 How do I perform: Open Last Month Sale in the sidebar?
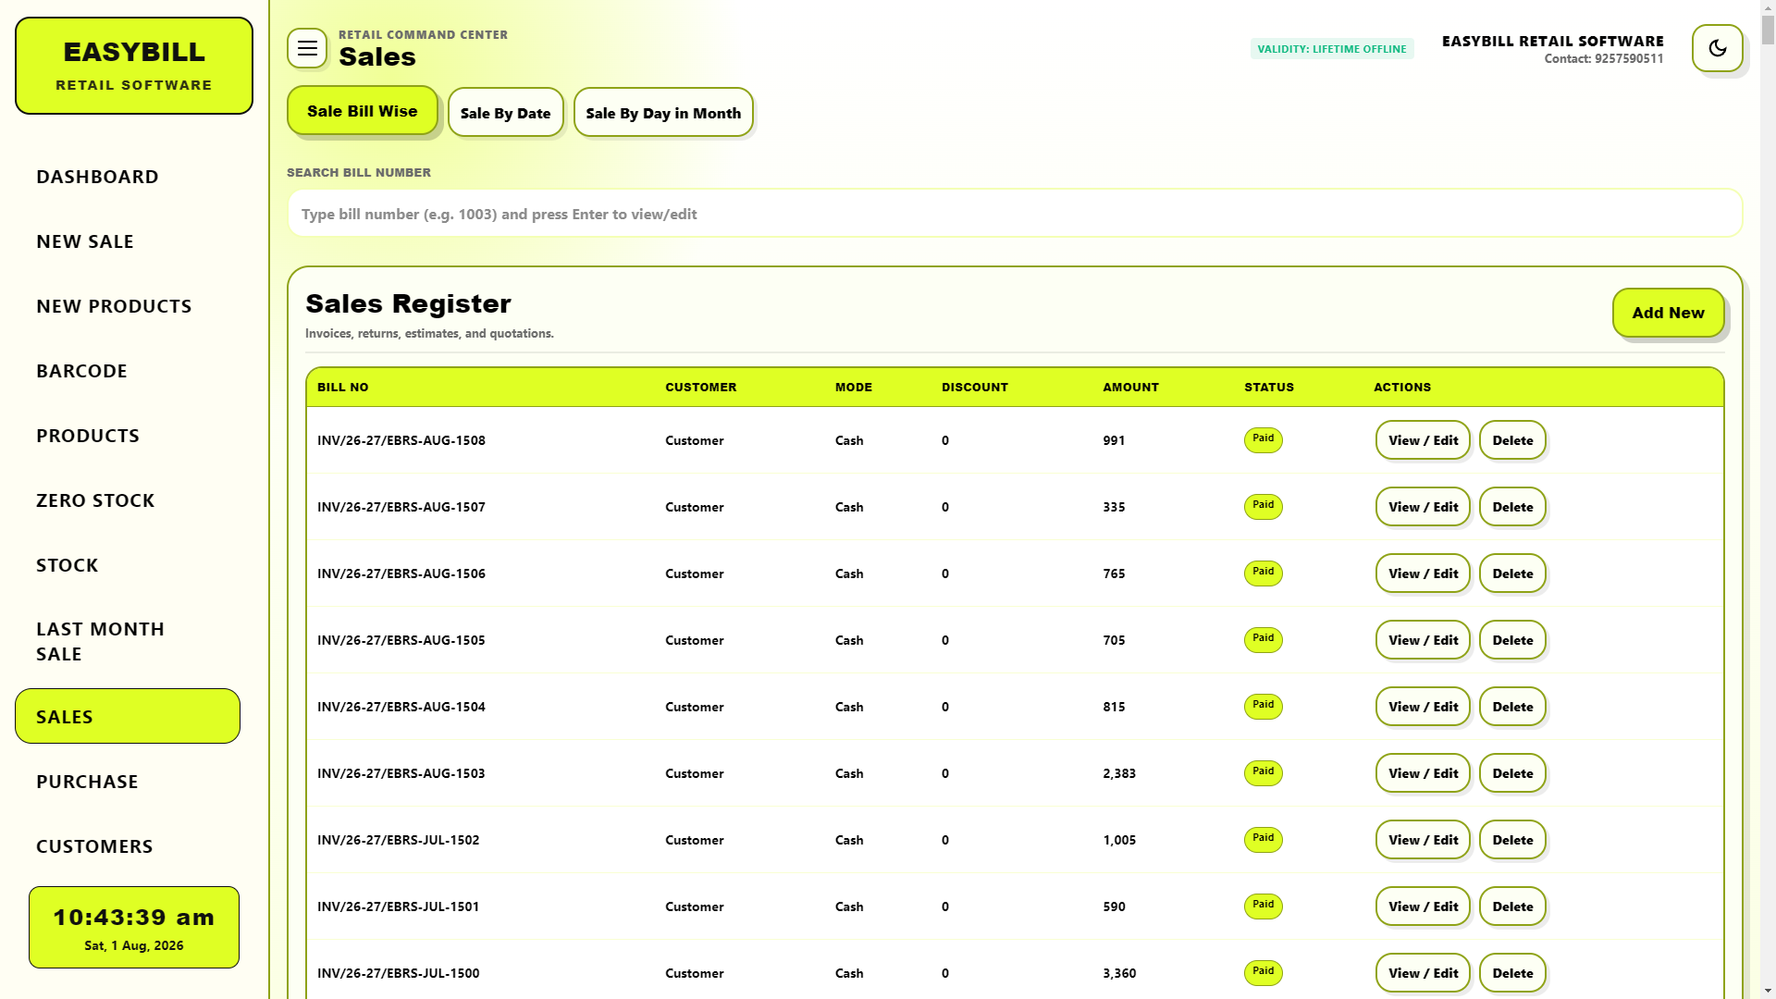point(128,641)
